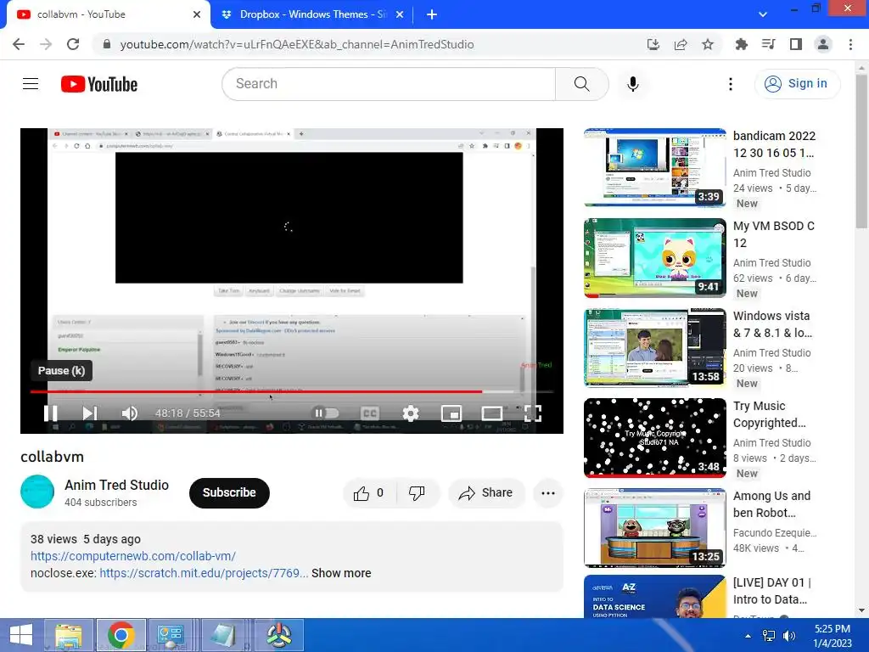Open the tab search dropdown chevron
Viewport: 869px width, 652px height.
[x=763, y=14]
